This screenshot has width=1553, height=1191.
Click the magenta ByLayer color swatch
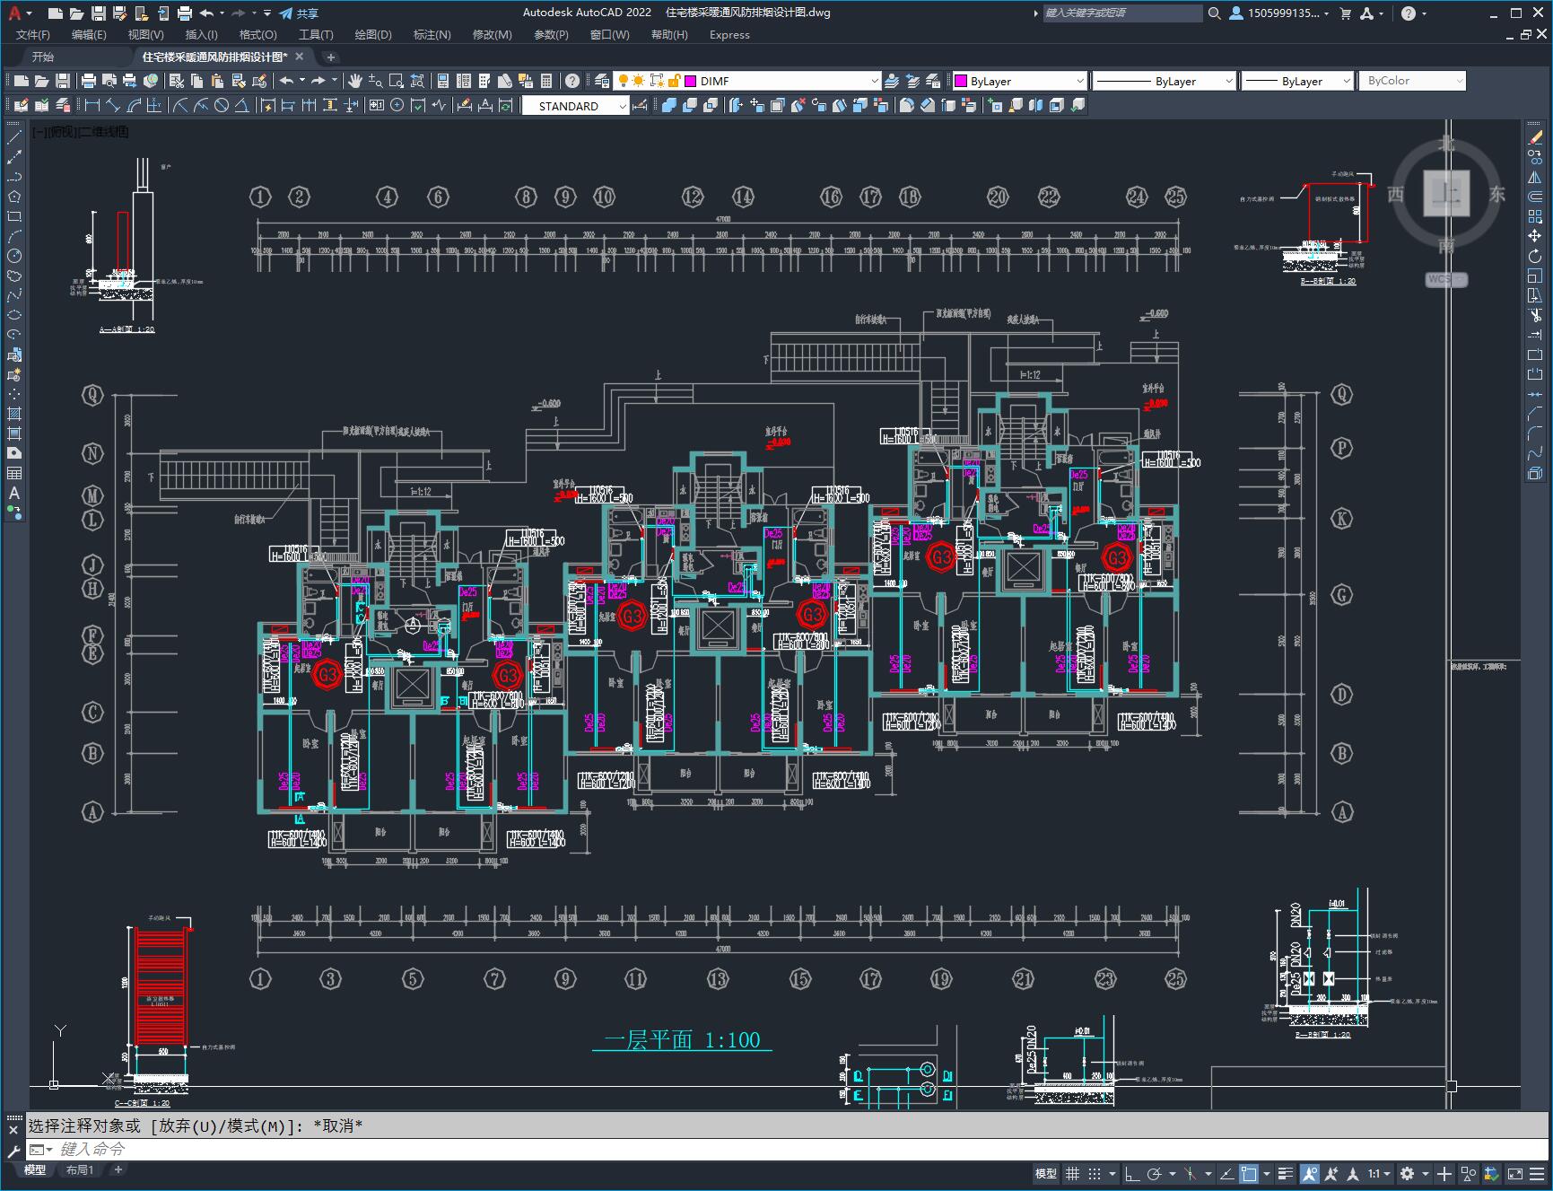961,81
